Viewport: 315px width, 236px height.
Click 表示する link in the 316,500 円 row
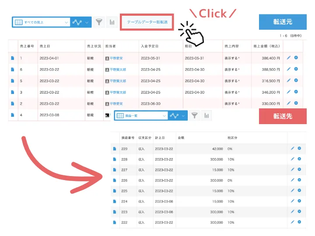231,81
